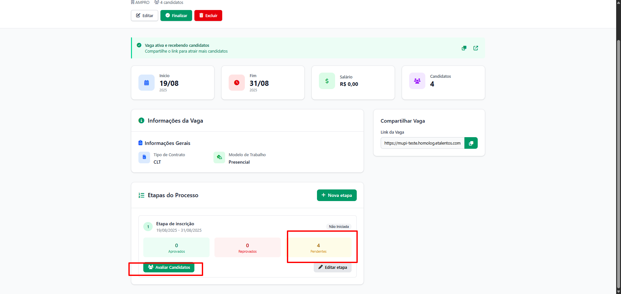This screenshot has width=621, height=294.
Task: Click the list icon beside Etapas do Processo
Action: 141,195
